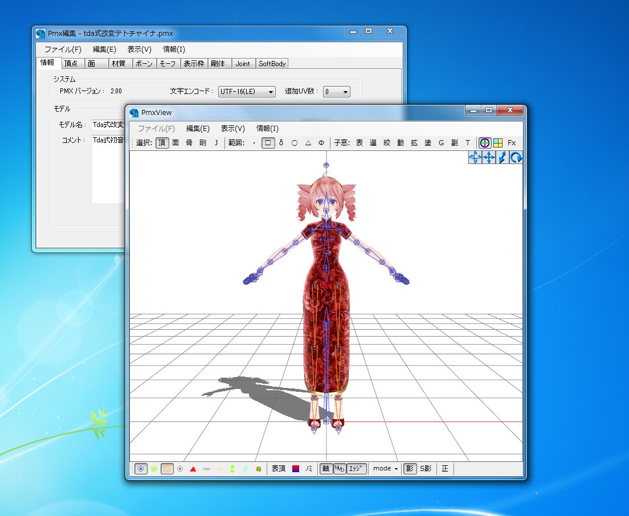This screenshot has width=629, height=516.
Task: Toggle the S影 self-shadow button
Action: pyautogui.click(x=426, y=468)
